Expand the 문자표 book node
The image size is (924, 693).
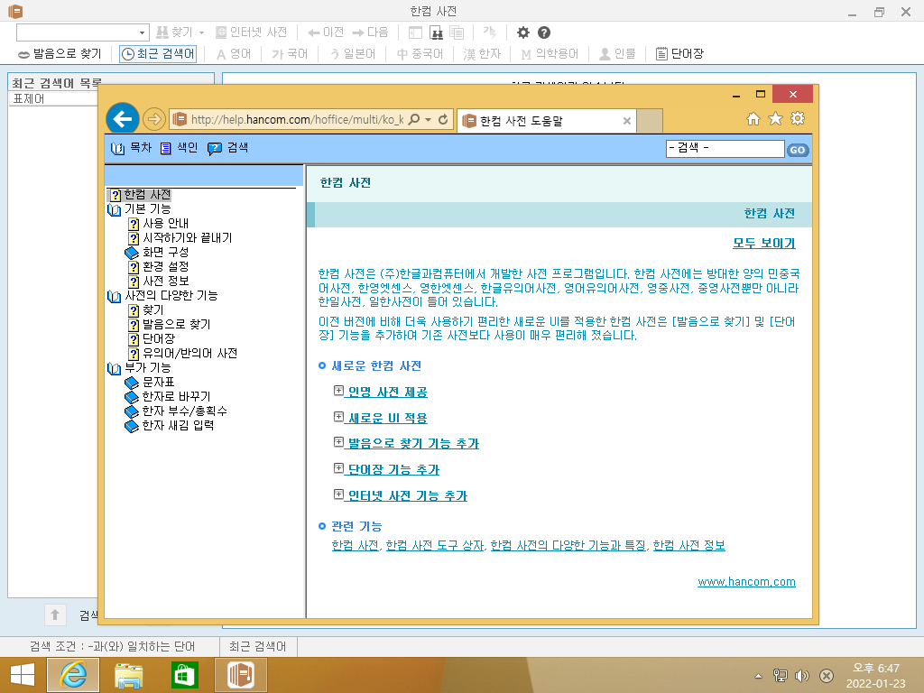click(x=132, y=383)
